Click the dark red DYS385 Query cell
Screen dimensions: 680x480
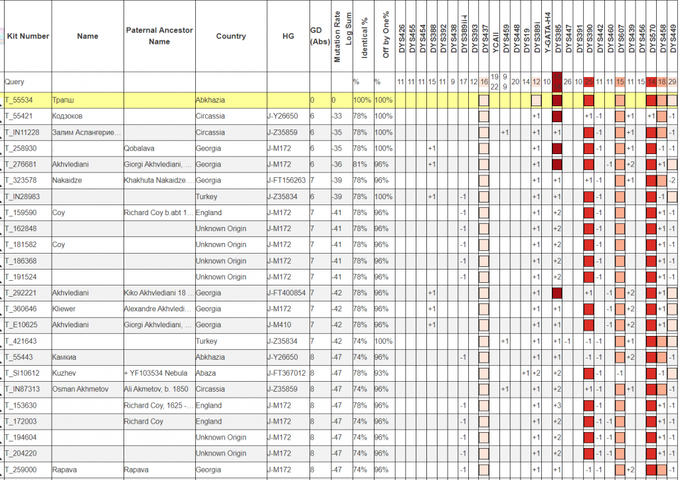click(557, 81)
